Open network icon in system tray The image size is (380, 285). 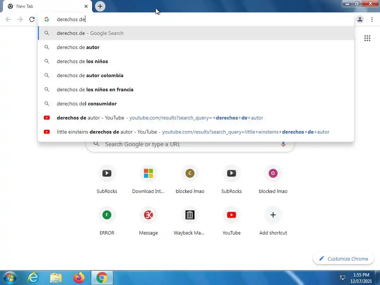point(343,278)
